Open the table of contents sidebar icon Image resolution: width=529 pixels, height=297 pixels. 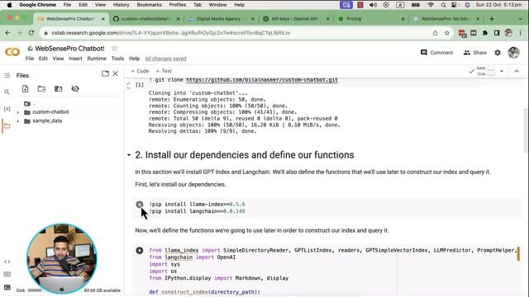pos(7,75)
